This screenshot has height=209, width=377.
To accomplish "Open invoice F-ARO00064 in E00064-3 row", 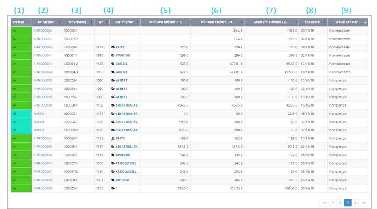I will pos(43,72).
